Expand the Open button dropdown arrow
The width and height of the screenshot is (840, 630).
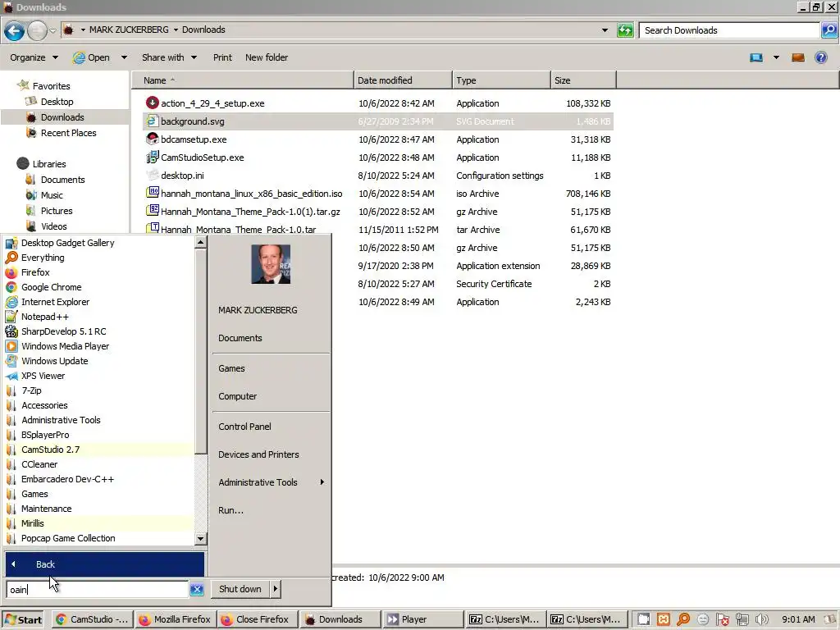pos(125,57)
